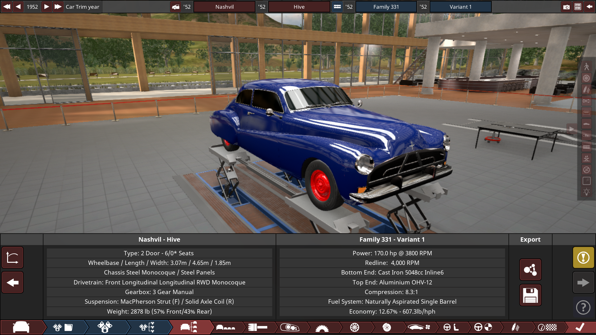Click the Gearbox: 3 Gear Manual row
Viewport: 596px width, 335px height.
coord(159,292)
